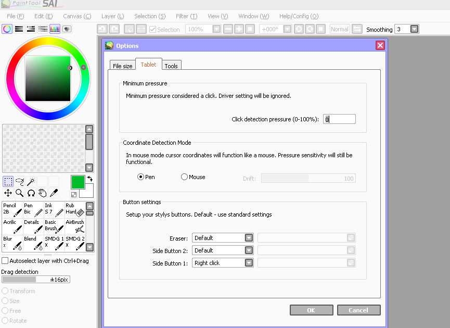Select the color wheel panel icon
This screenshot has height=328, width=450.
(x=7, y=29)
